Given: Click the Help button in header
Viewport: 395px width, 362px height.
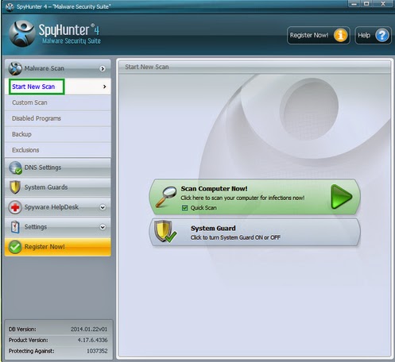Looking at the screenshot, I should pyautogui.click(x=373, y=35).
